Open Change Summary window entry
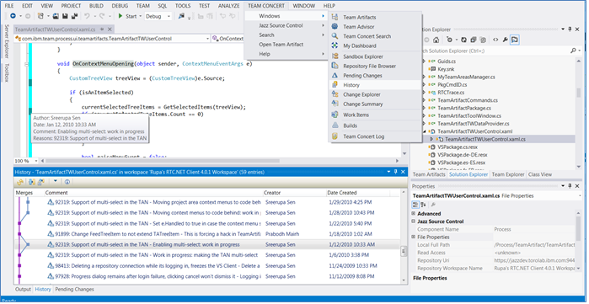589x304 pixels. pyautogui.click(x=375, y=104)
